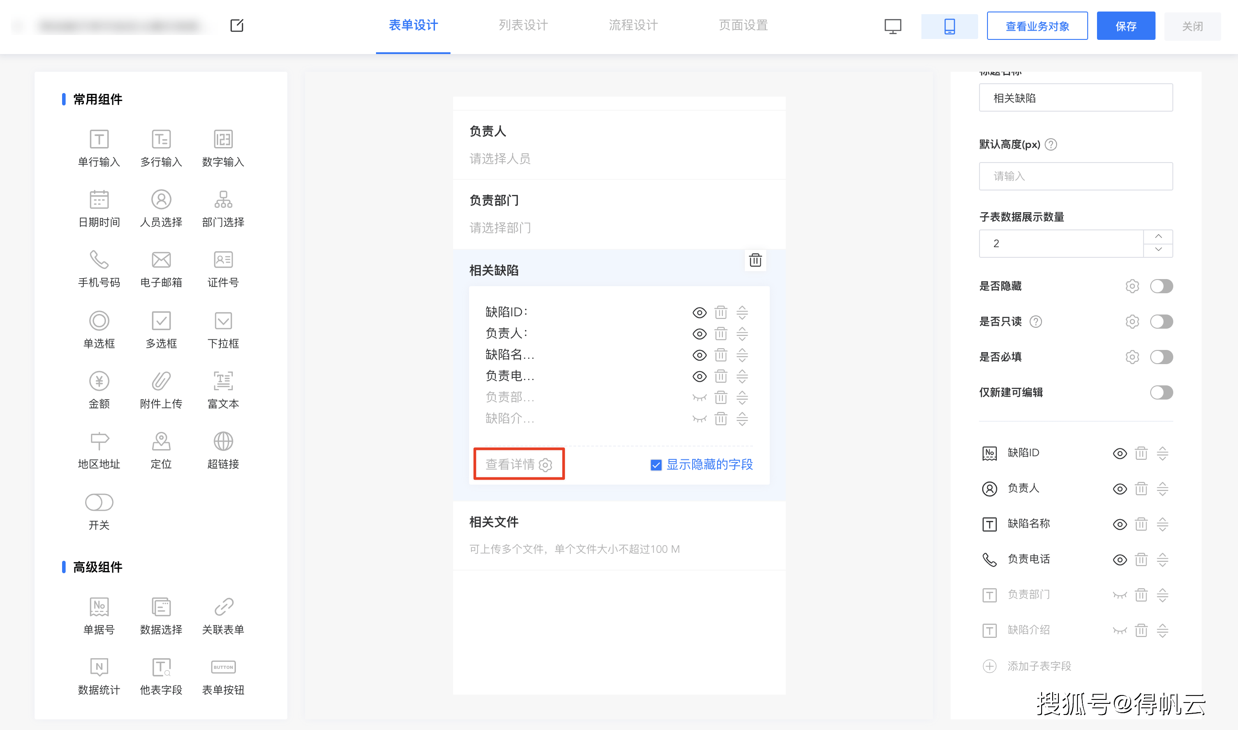
Task: Enable the 仅新建可编辑 switch
Action: [x=1161, y=392]
